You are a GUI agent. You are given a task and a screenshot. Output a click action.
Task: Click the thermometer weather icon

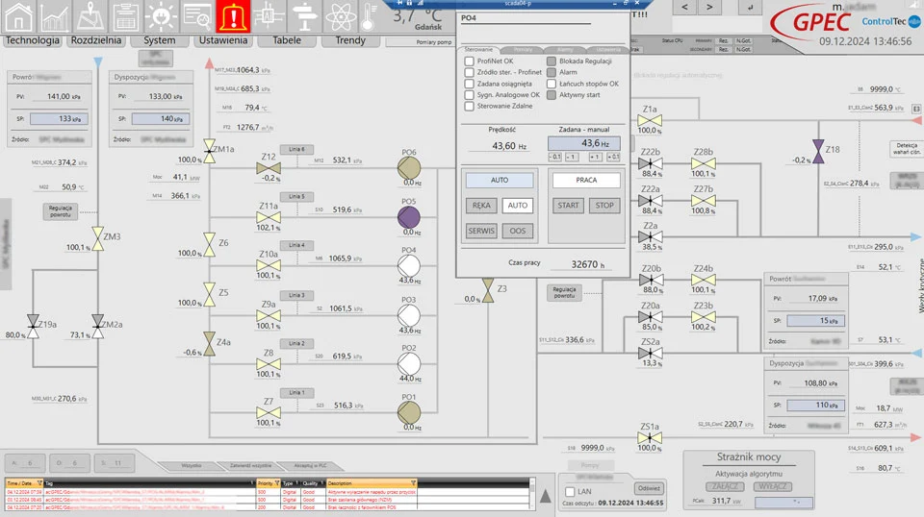[x=369, y=16]
